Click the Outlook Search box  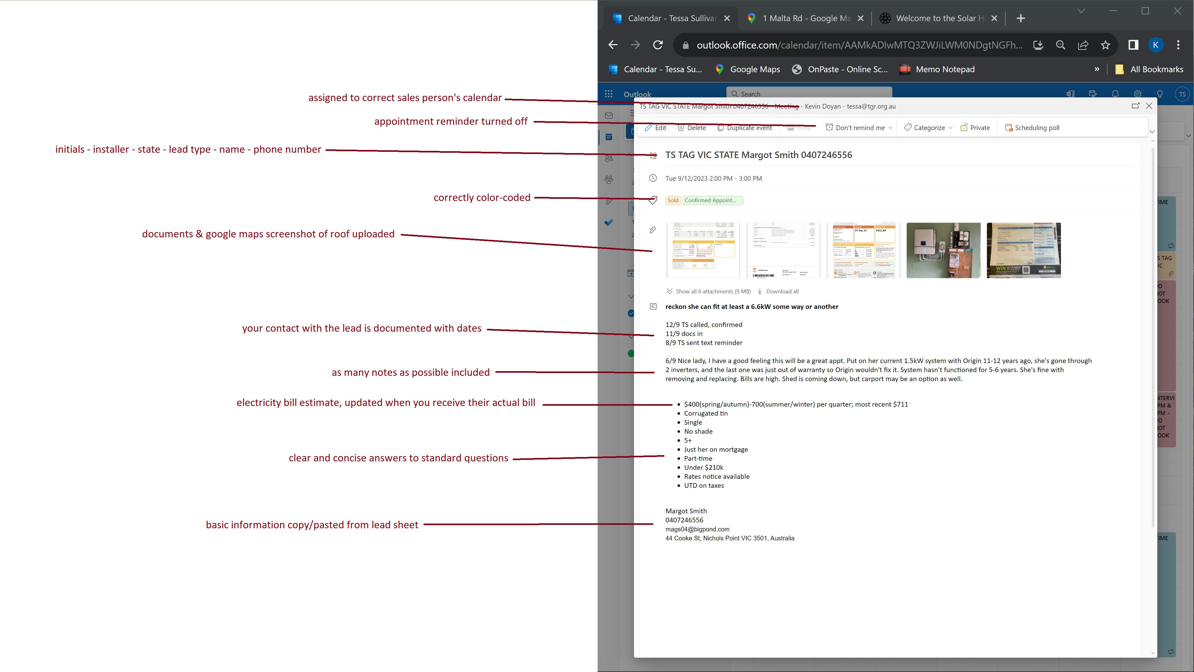point(809,94)
